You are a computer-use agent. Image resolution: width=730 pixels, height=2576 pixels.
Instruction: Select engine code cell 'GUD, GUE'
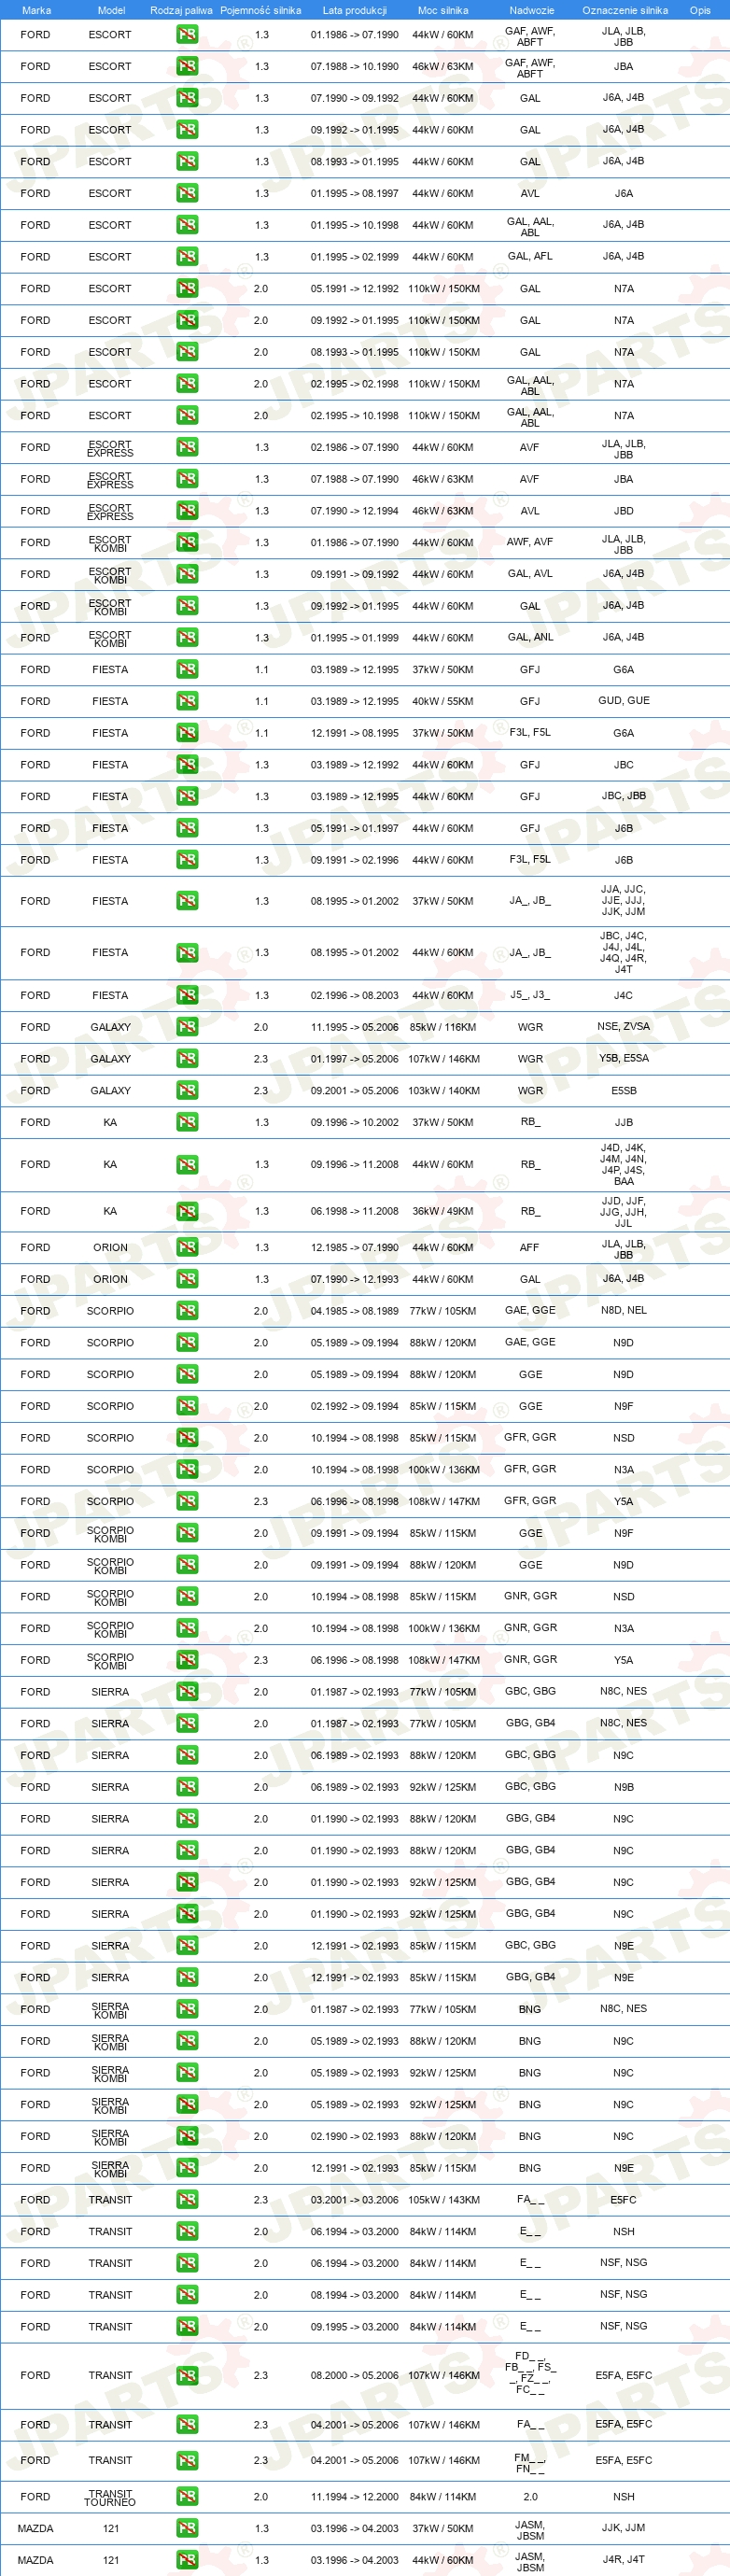click(624, 700)
